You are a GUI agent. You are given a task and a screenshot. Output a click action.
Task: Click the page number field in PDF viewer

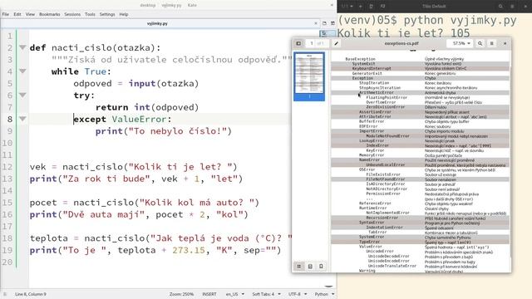tap(311, 43)
